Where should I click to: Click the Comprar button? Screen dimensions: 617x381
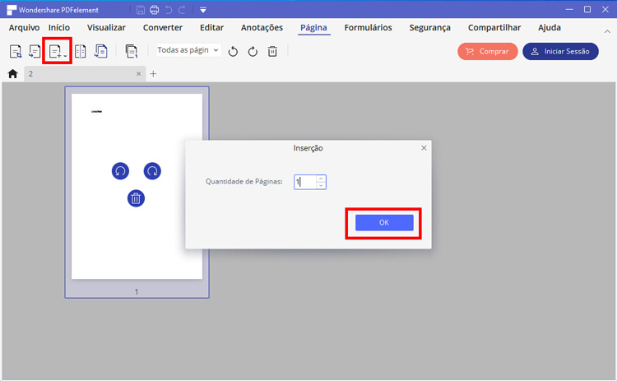(488, 51)
